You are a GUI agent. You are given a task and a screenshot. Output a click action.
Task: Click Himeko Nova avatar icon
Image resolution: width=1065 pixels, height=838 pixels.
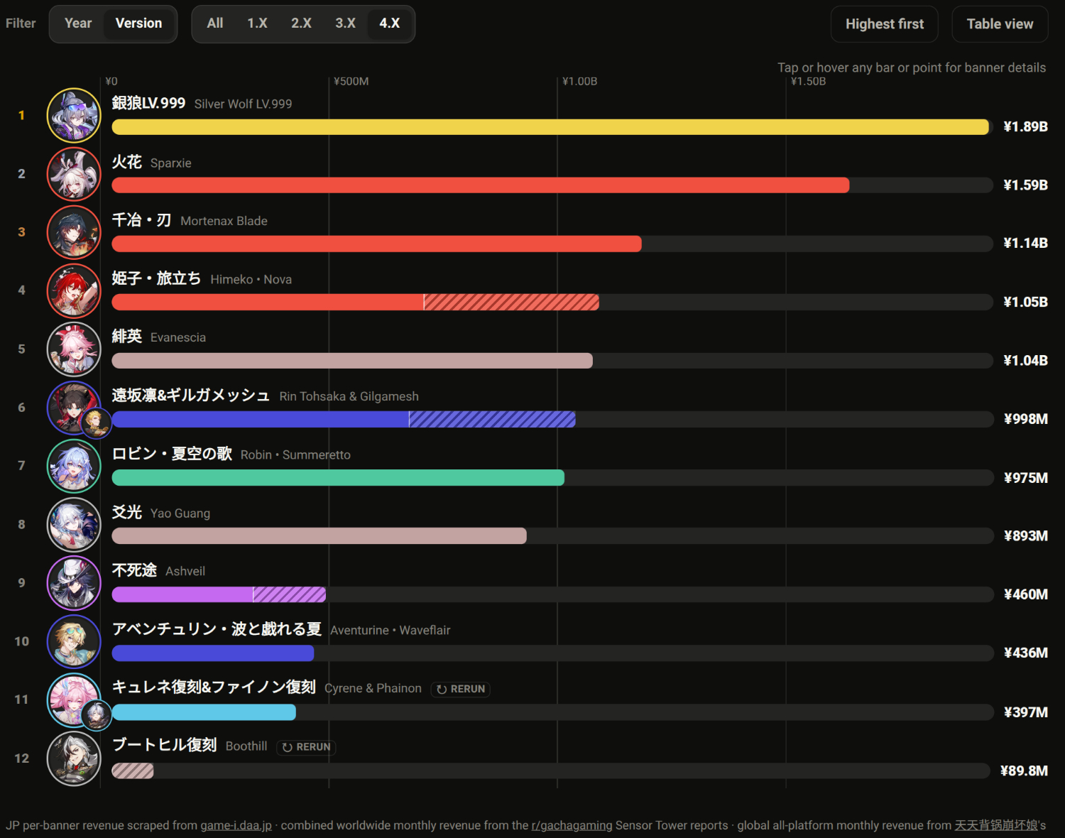coord(74,290)
